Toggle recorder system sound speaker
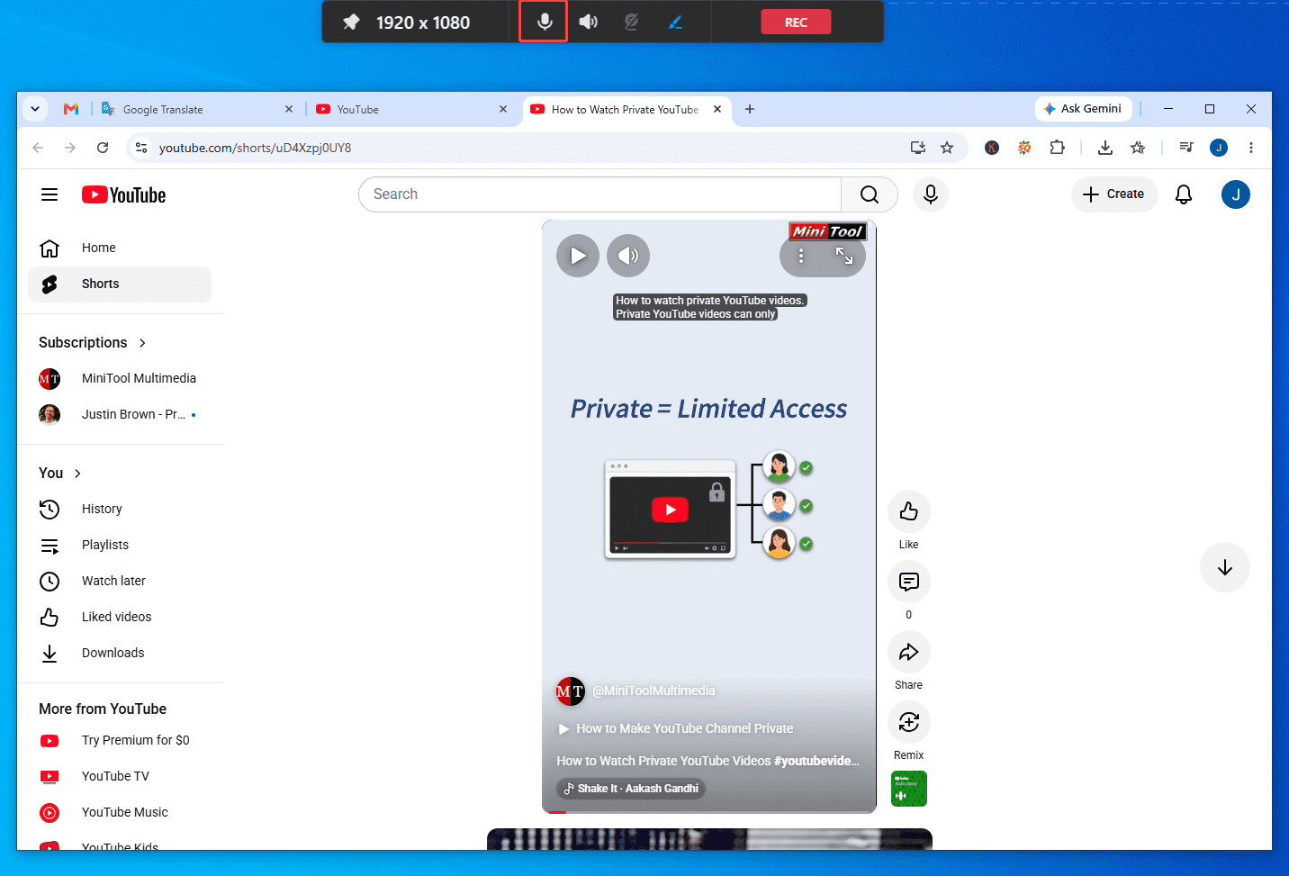The image size is (1289, 876). click(588, 22)
